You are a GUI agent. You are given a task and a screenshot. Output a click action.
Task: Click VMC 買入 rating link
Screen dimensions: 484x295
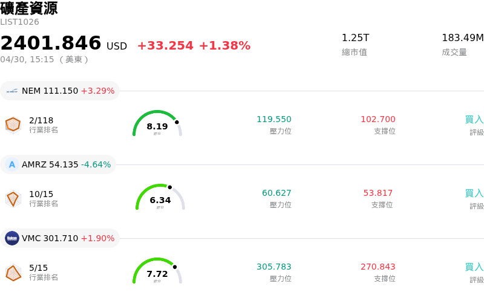tap(474, 267)
